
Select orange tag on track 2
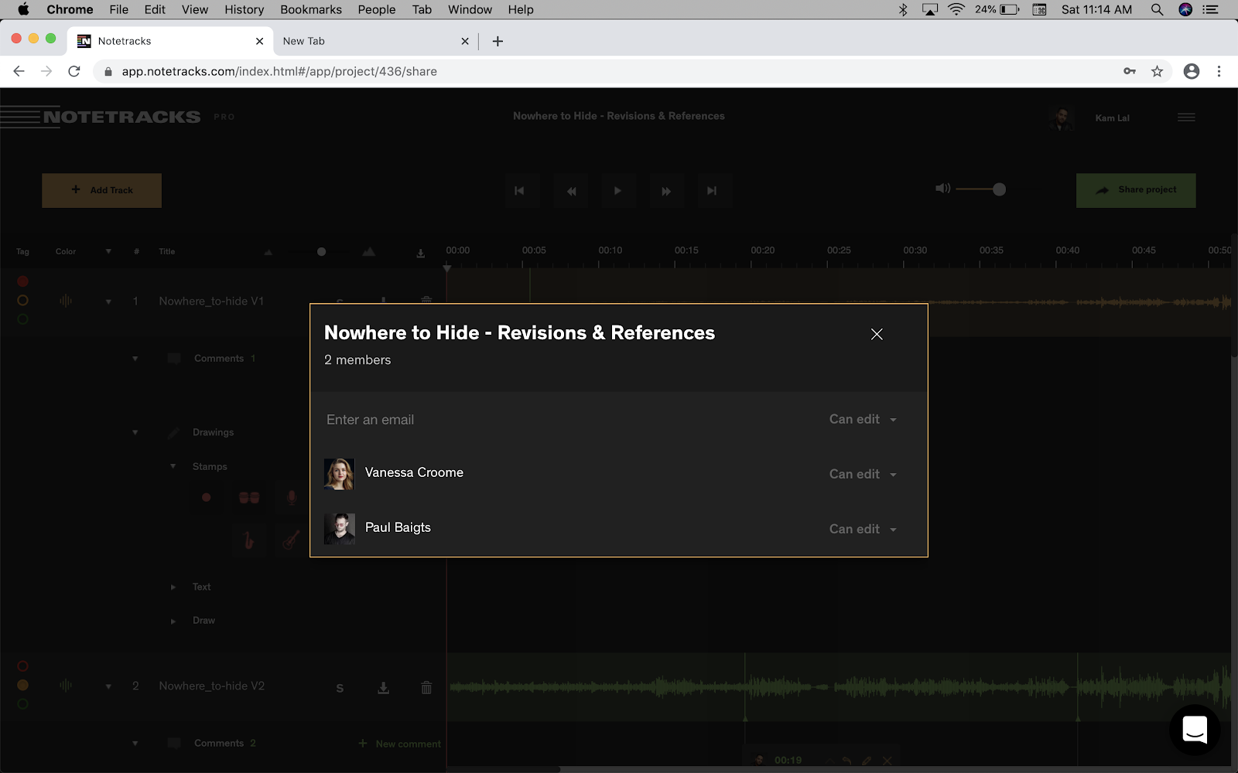[22, 685]
